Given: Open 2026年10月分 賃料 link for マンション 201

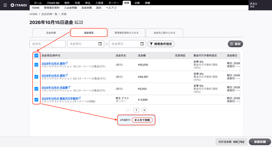Looking at the screenshot, I should coord(54,76).
